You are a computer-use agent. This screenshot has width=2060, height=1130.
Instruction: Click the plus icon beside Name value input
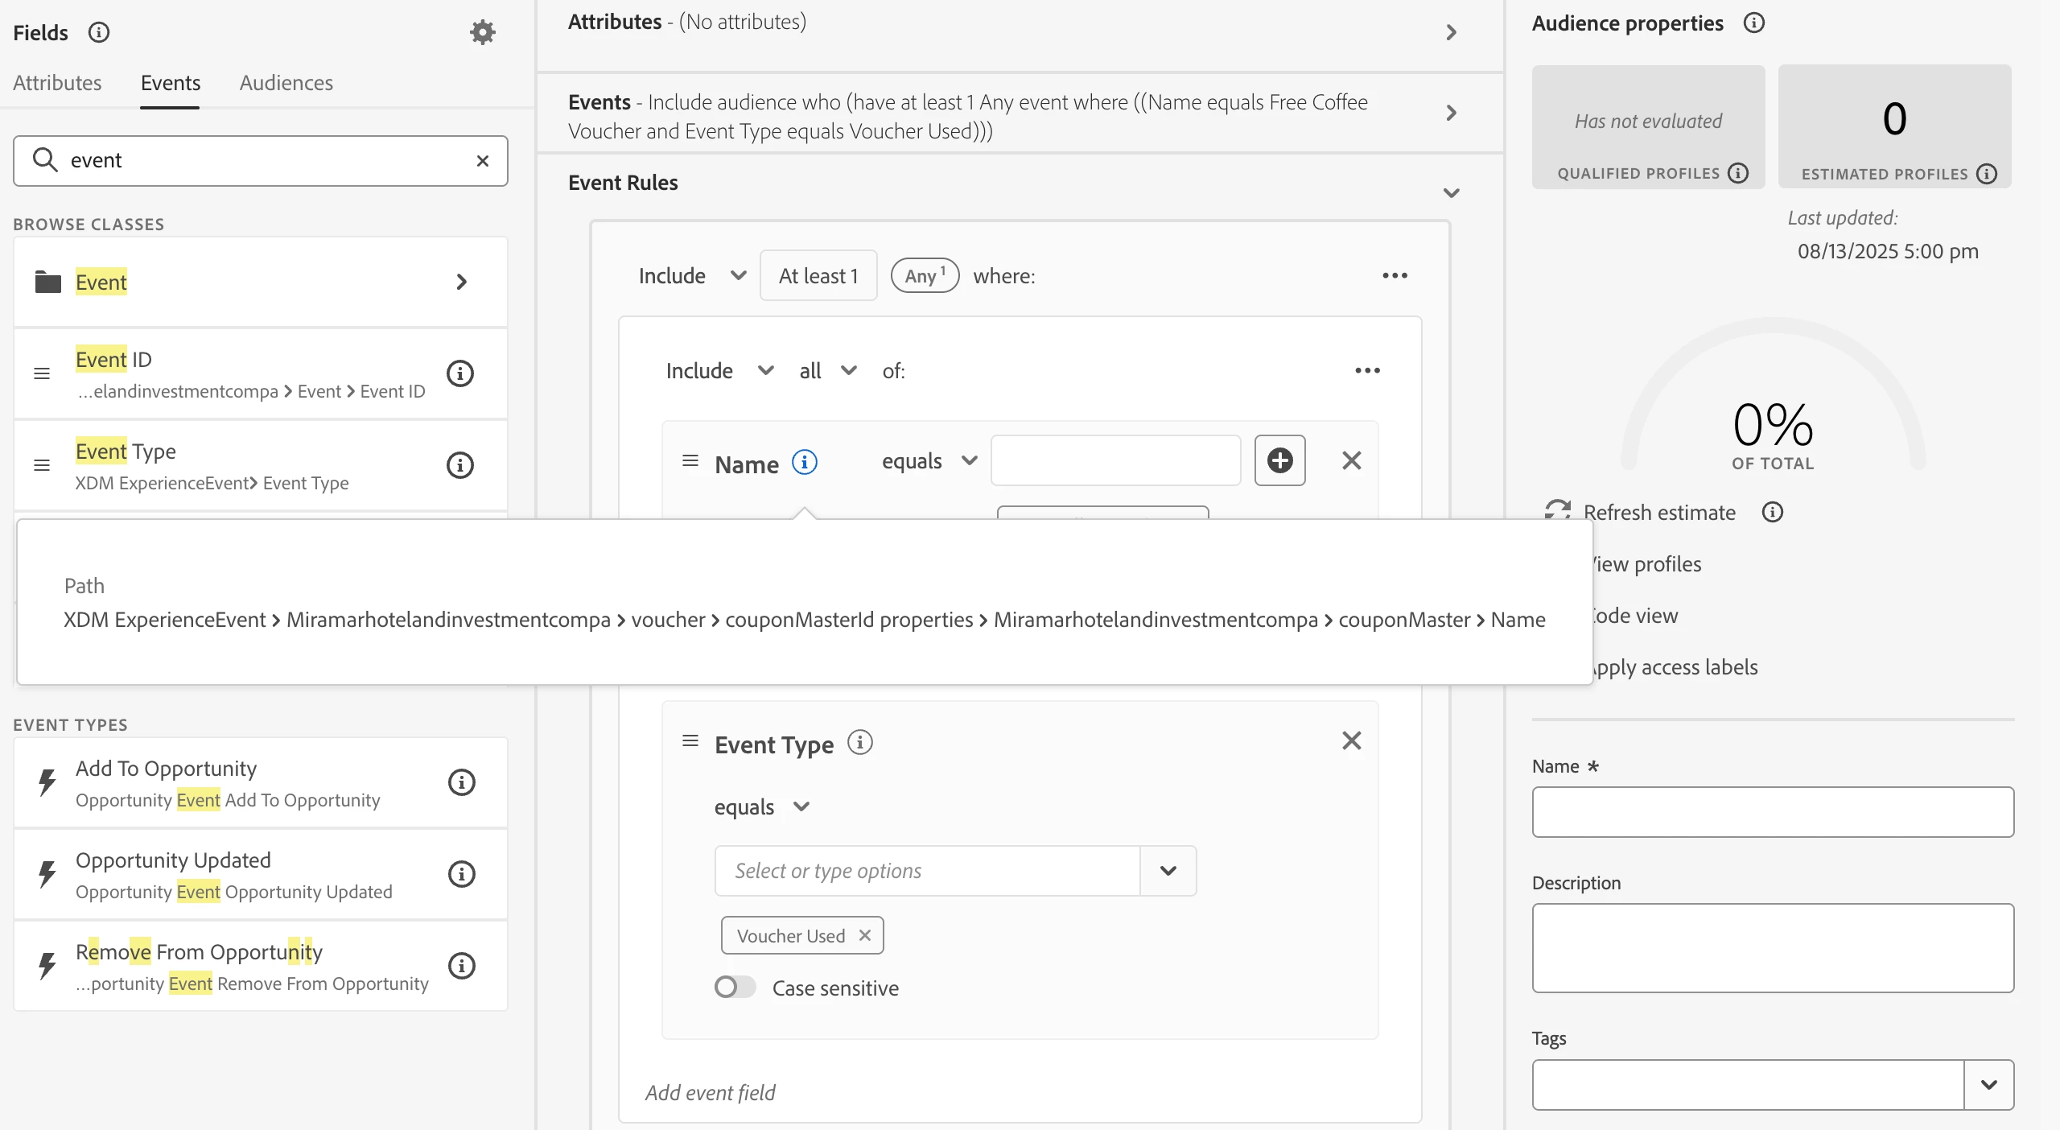click(1279, 460)
